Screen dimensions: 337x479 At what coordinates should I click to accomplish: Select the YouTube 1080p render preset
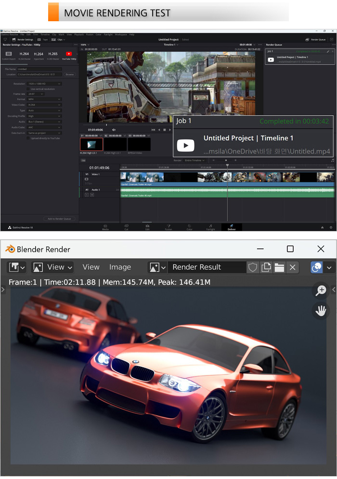(x=68, y=55)
